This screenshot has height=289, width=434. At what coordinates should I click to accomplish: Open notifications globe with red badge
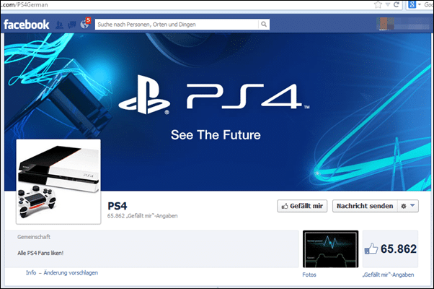pos(85,24)
